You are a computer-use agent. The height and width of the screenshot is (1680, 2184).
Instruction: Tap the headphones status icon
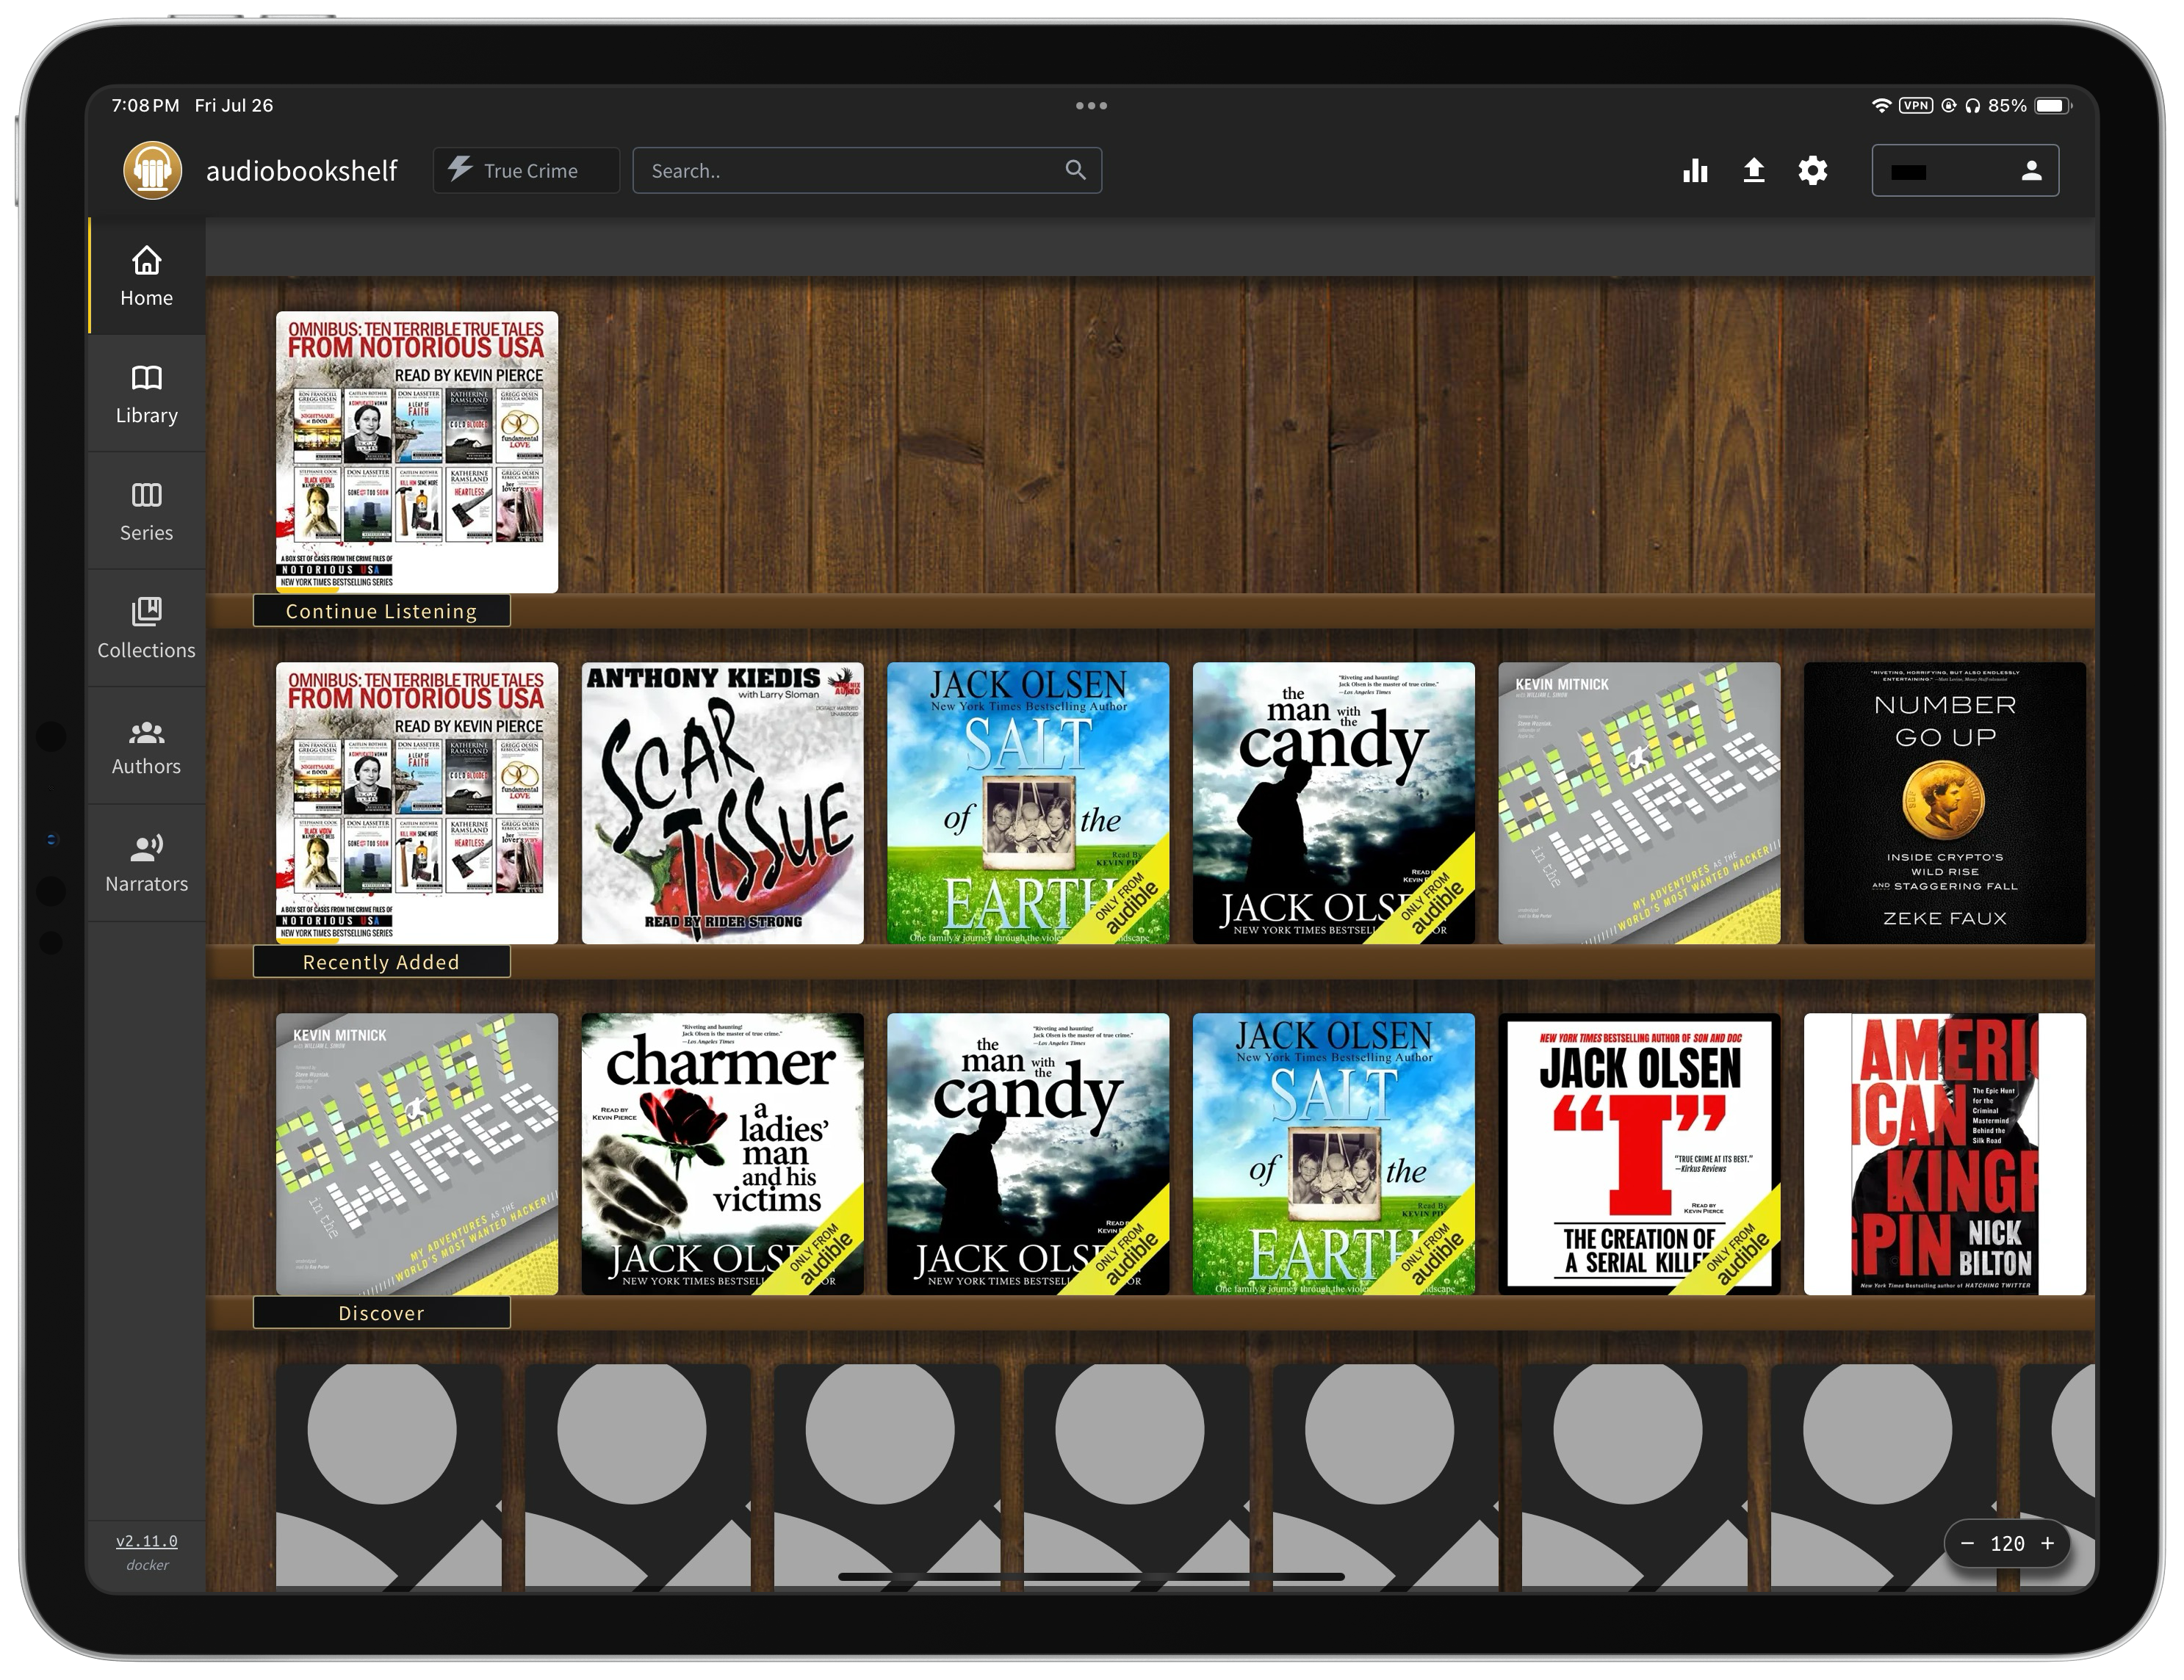pyautogui.click(x=1972, y=105)
